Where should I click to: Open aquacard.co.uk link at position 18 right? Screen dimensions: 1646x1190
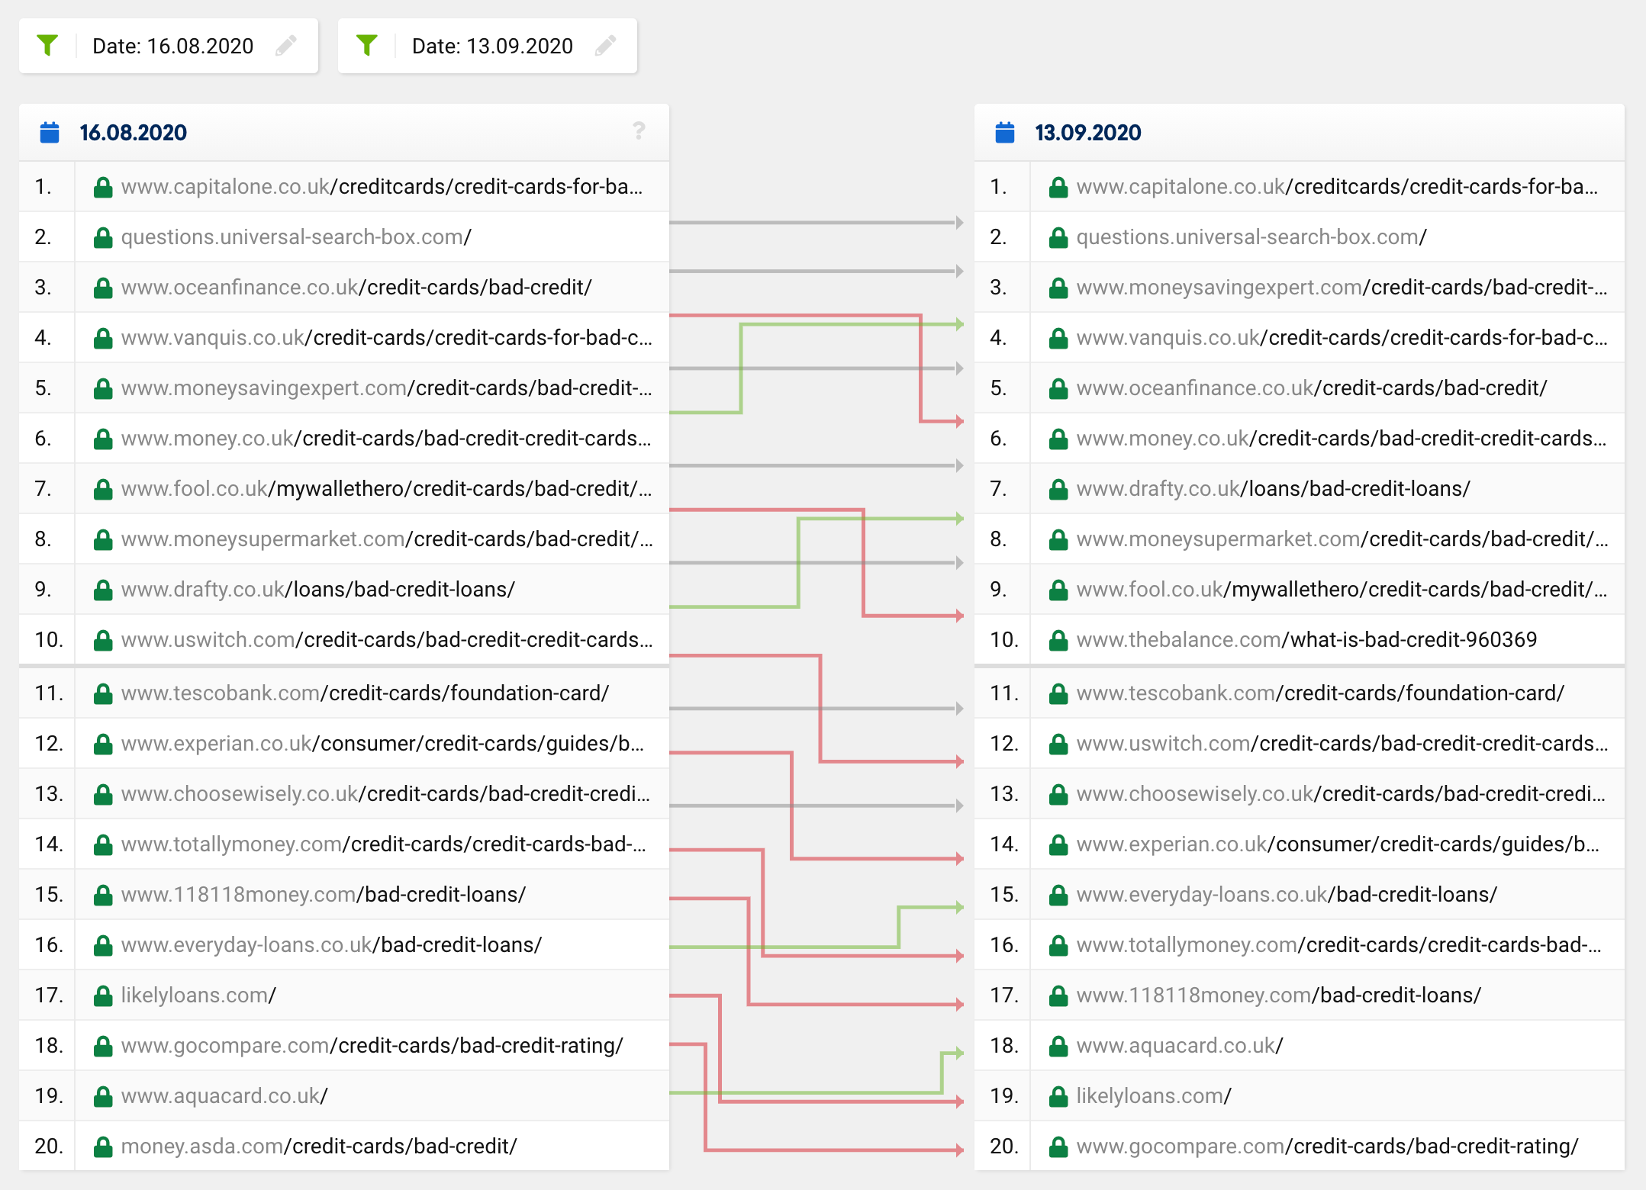click(1180, 1046)
